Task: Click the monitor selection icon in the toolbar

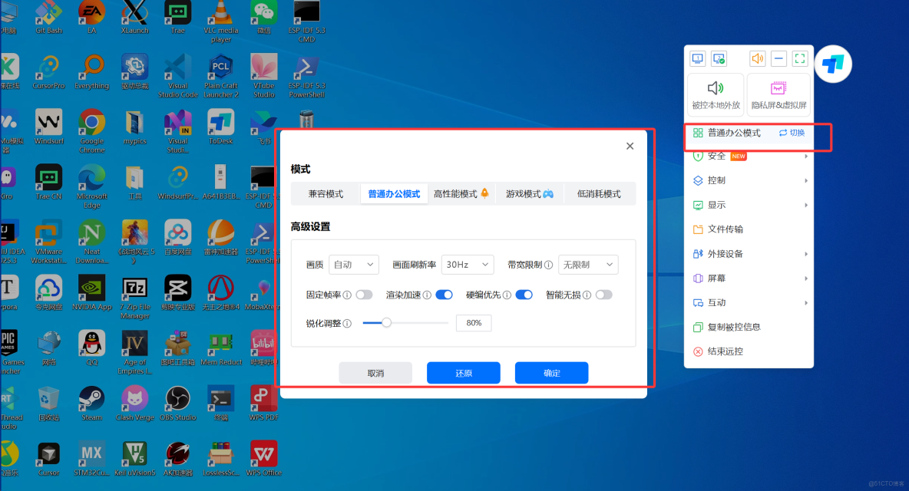Action: (x=697, y=58)
